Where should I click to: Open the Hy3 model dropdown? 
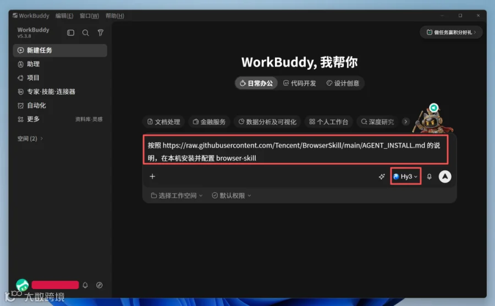click(406, 176)
